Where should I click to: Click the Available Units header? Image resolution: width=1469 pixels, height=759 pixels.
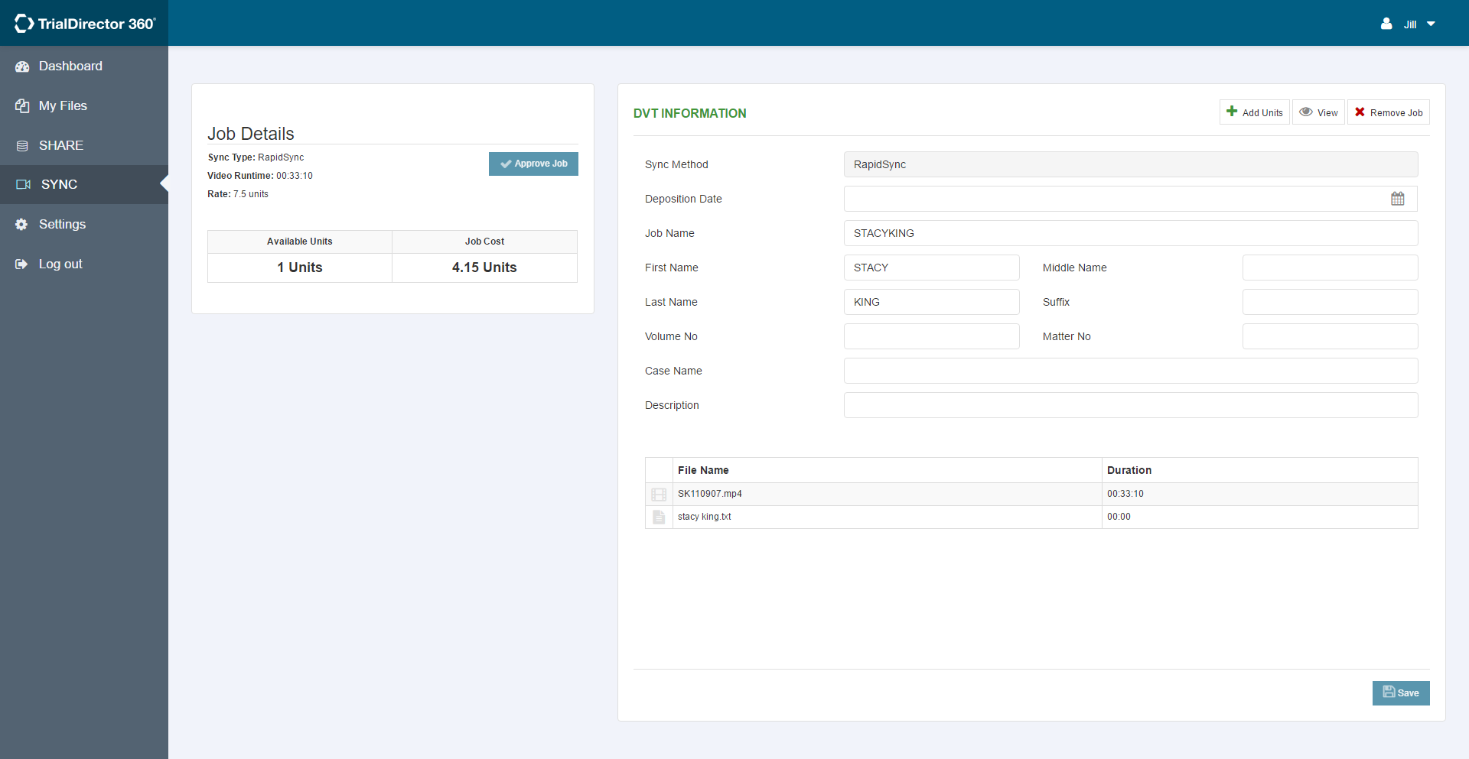point(300,242)
